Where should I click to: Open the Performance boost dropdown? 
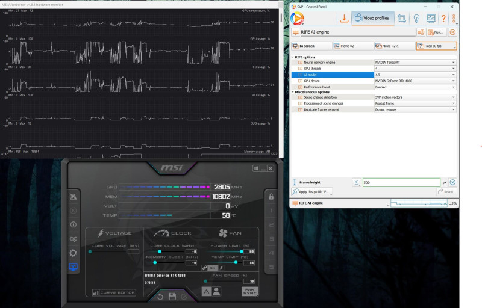coord(415,87)
